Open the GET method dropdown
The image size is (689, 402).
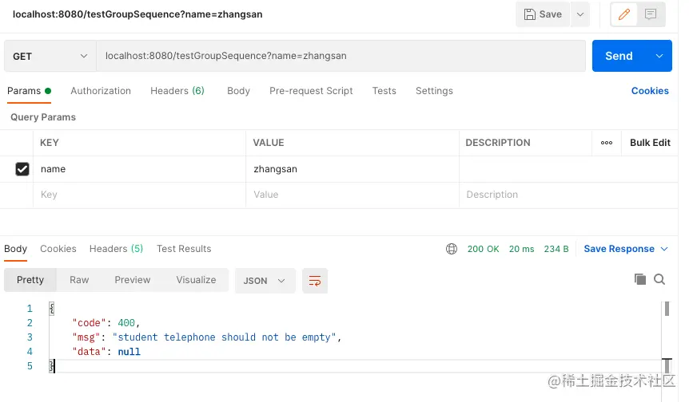50,56
